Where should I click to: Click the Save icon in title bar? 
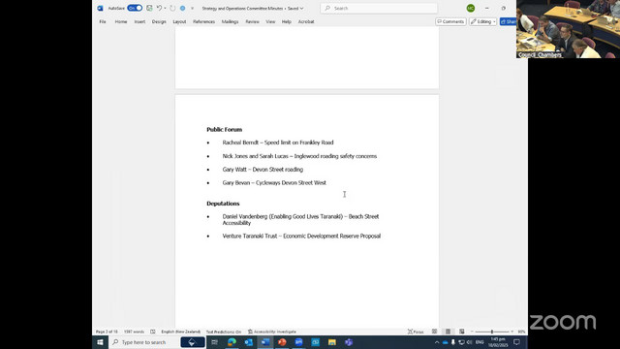click(149, 8)
